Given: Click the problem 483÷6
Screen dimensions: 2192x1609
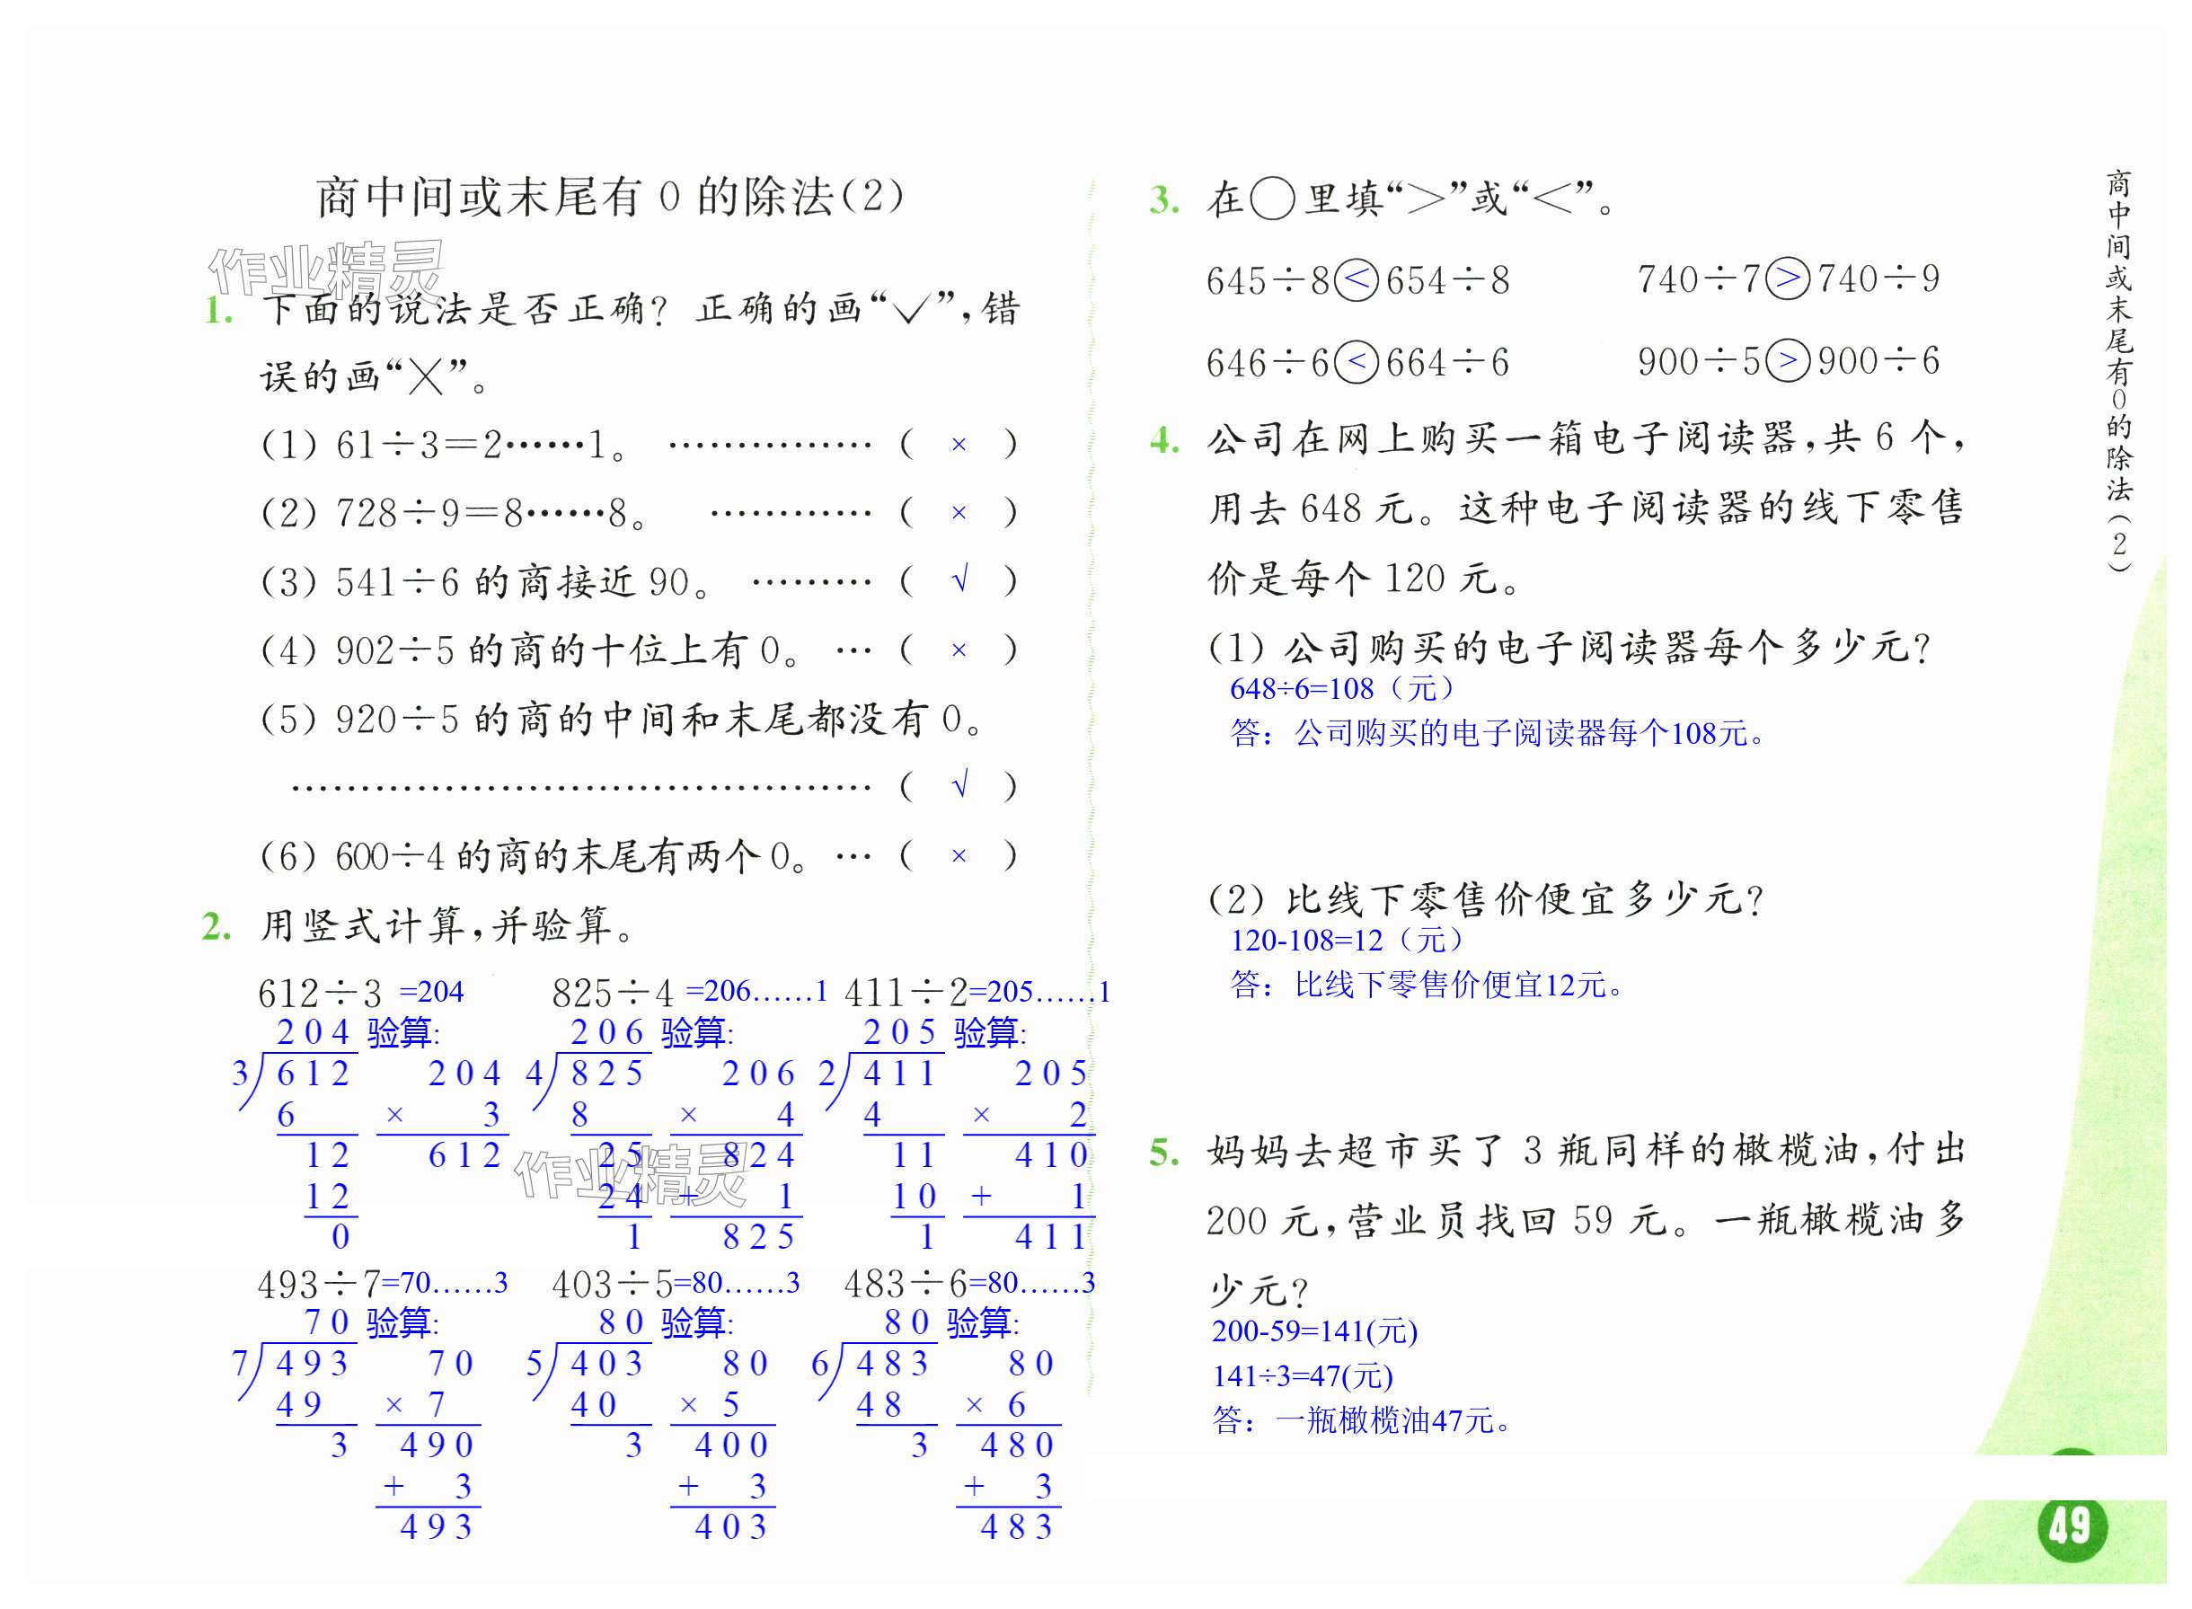Looking at the screenshot, I should point(906,1285).
